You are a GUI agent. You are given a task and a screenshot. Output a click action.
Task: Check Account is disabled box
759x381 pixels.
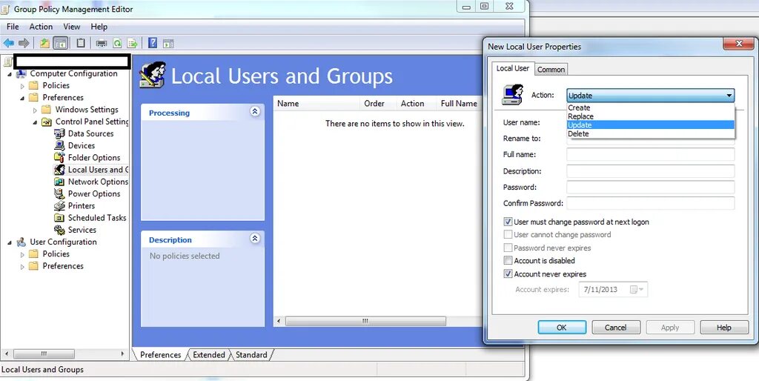(x=508, y=261)
